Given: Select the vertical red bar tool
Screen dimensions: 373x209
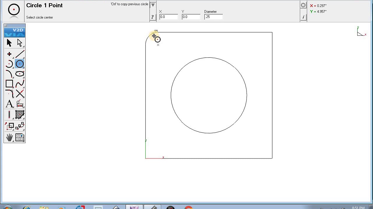Looking at the screenshot, I should 9,115.
